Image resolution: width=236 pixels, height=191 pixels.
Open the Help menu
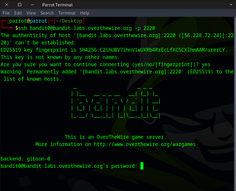[x=84, y=13]
